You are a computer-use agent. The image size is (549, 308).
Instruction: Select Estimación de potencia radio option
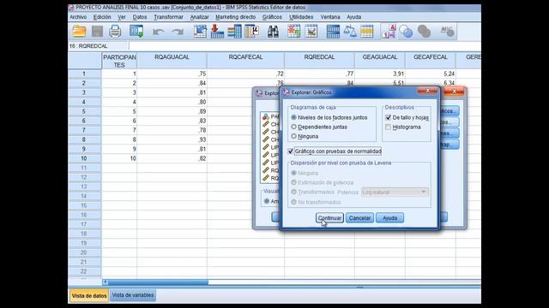[293, 182]
